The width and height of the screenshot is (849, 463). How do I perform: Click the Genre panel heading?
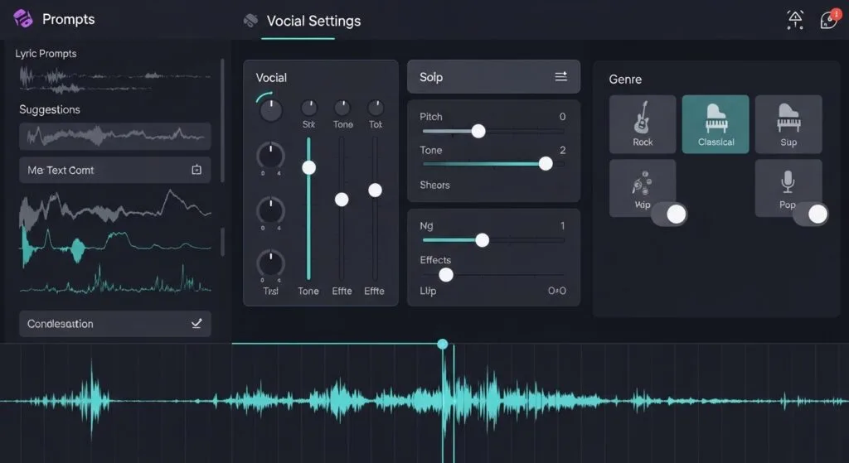point(625,80)
